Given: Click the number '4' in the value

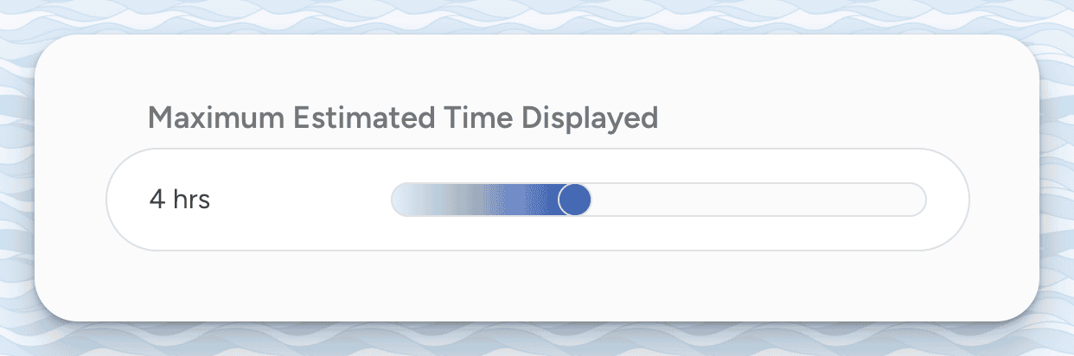Looking at the screenshot, I should pos(157,200).
